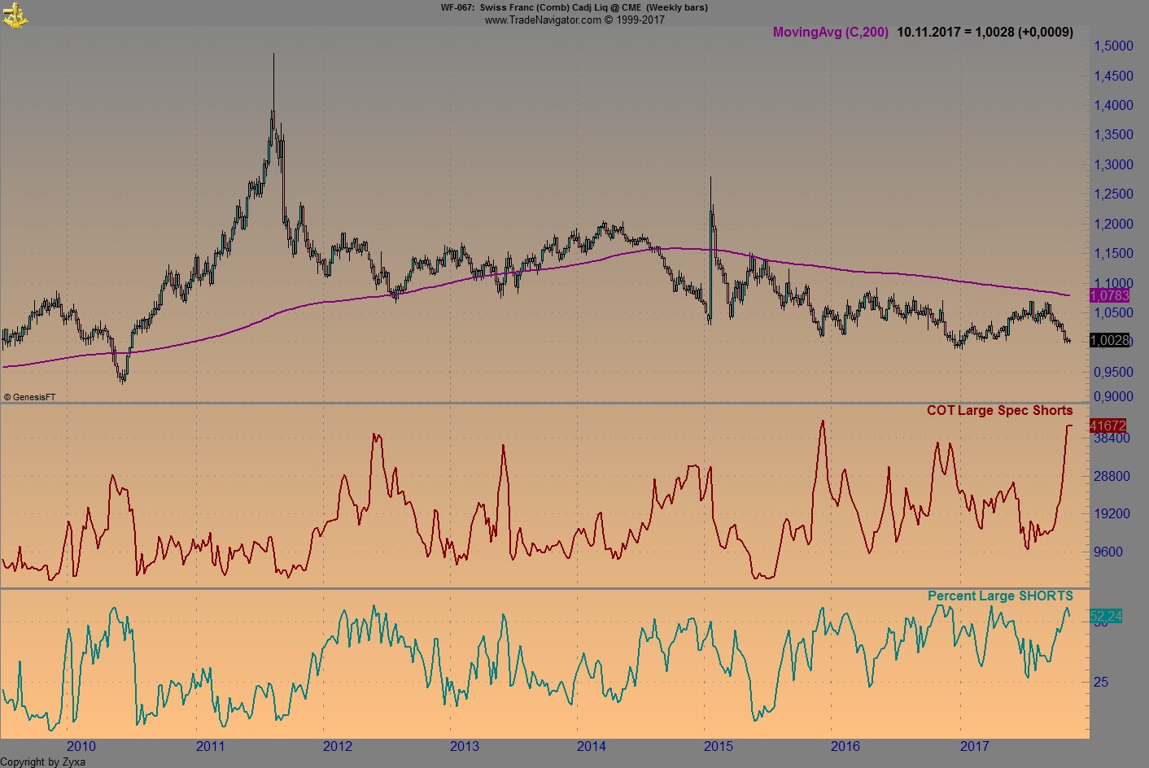Click the 2013 year label
This screenshot has width=1149, height=768.
pyautogui.click(x=465, y=747)
